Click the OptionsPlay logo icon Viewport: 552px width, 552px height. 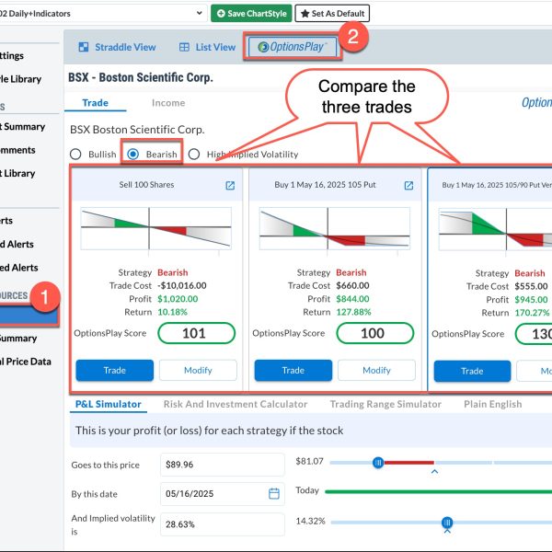click(263, 47)
